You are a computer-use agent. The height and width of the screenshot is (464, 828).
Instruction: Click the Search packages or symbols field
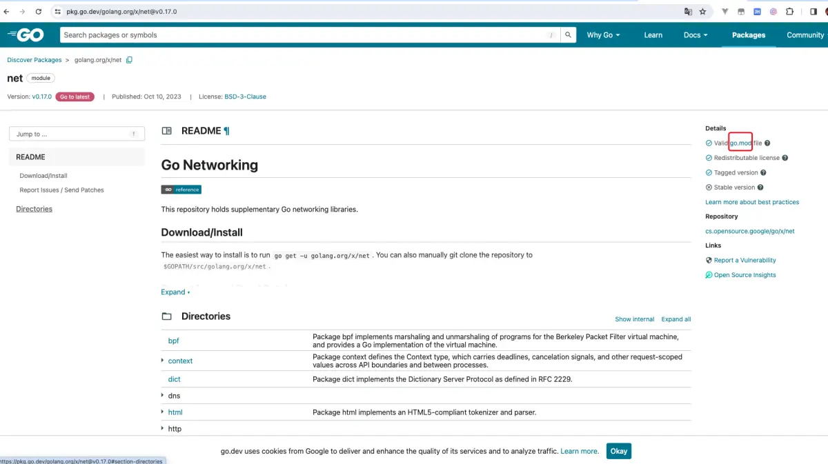pos(310,35)
